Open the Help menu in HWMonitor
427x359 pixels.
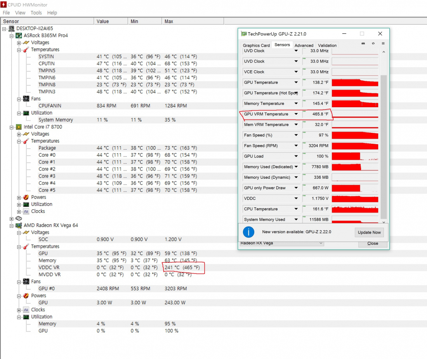click(x=52, y=13)
